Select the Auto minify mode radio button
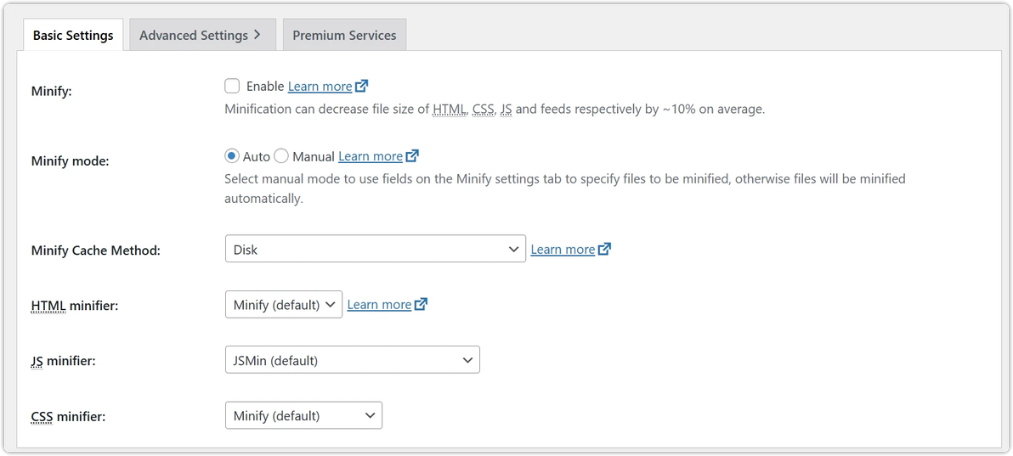1013x456 pixels. [x=232, y=156]
